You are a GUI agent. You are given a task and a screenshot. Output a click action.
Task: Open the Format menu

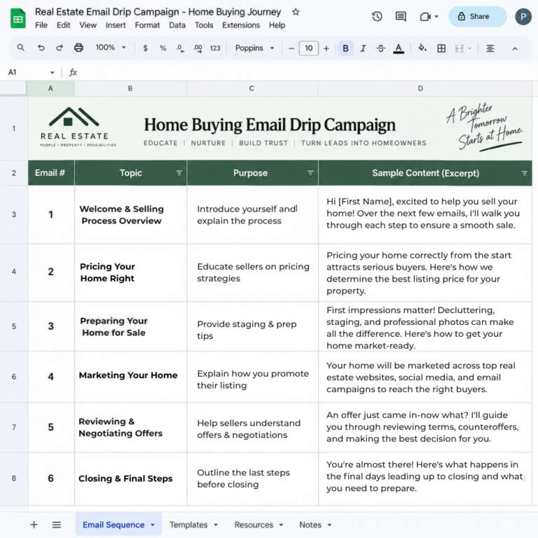[147, 25]
